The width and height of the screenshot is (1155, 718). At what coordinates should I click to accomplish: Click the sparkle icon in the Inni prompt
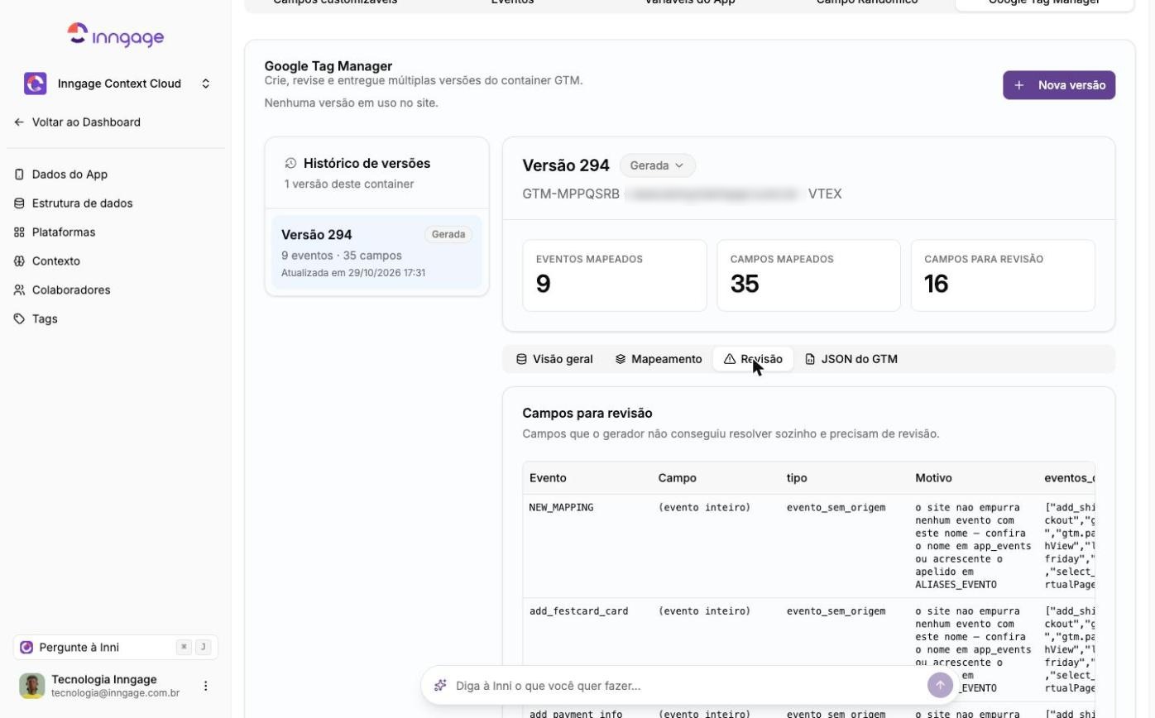coord(441,686)
